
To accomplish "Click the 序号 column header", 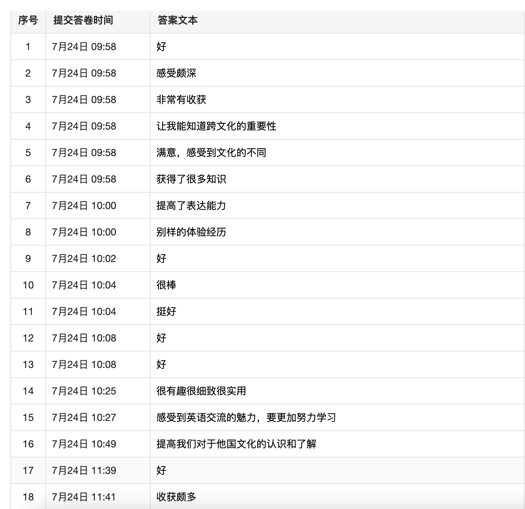I will [28, 20].
